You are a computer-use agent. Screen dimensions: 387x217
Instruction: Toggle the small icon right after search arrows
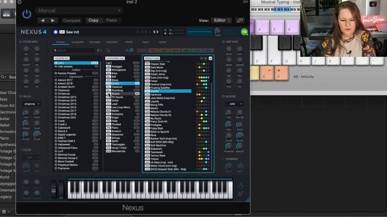(x=108, y=50)
